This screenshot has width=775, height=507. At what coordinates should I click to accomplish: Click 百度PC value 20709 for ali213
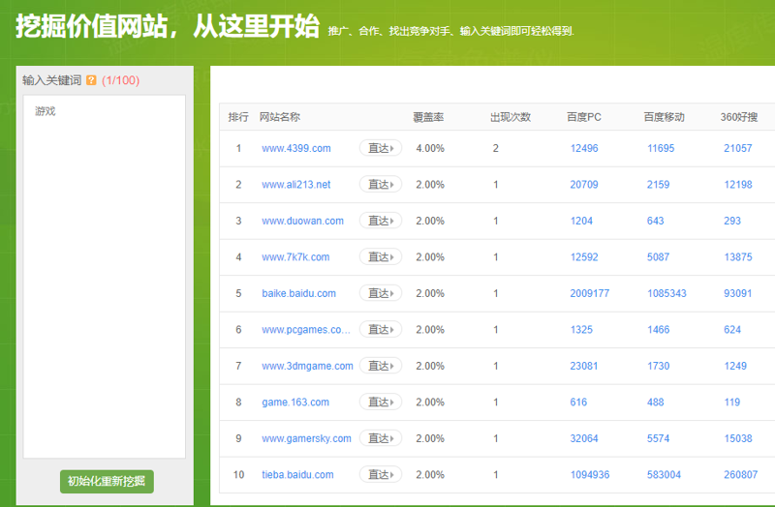pos(584,185)
